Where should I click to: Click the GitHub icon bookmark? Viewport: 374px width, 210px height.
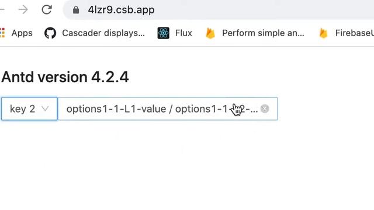click(x=50, y=33)
